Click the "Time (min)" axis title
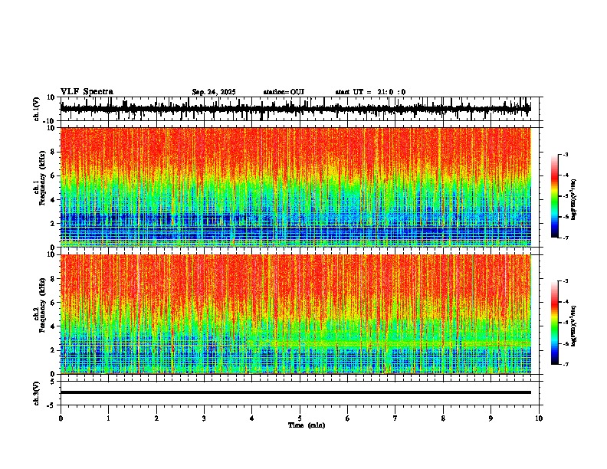 307,425
